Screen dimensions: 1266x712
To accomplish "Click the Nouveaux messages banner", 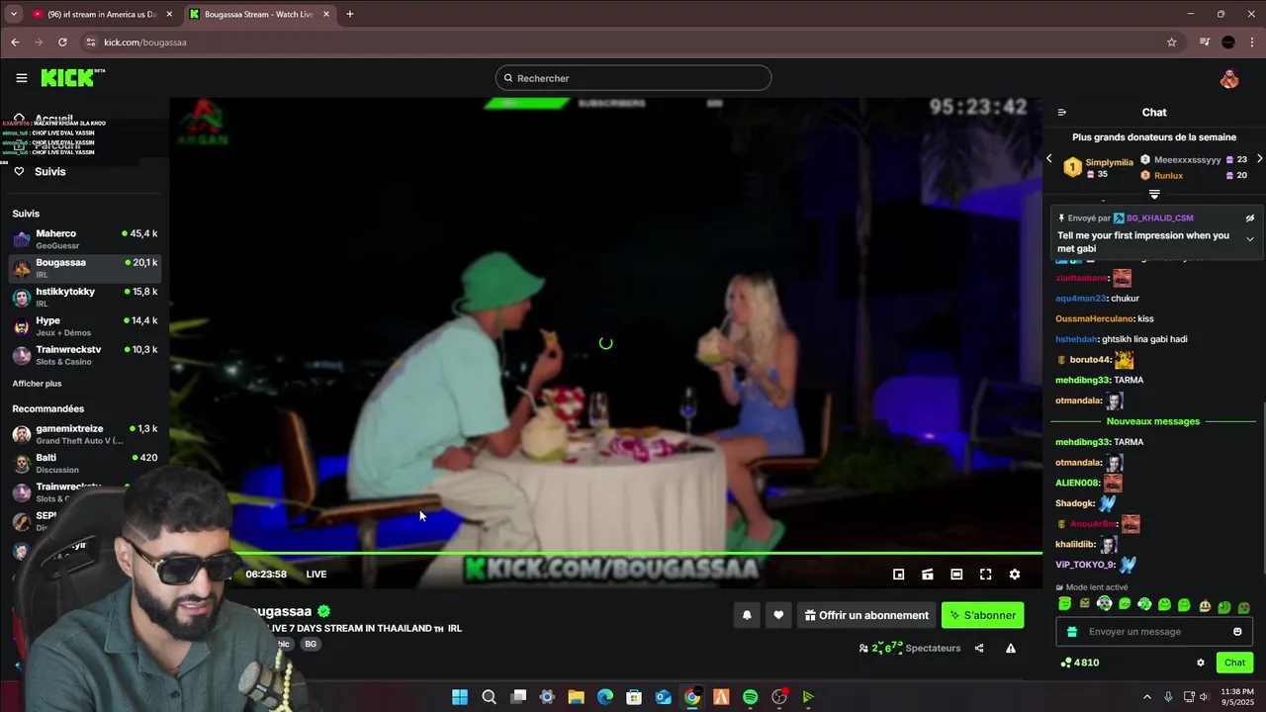I will click(1153, 421).
